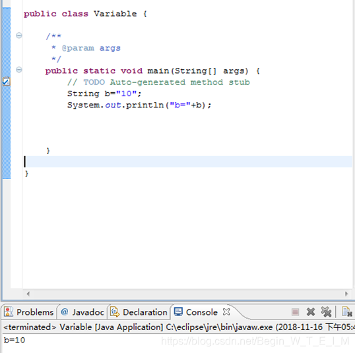Image resolution: width=355 pixels, height=353 pixels.
Task: Click the Declaration tab icon
Action: click(115, 312)
